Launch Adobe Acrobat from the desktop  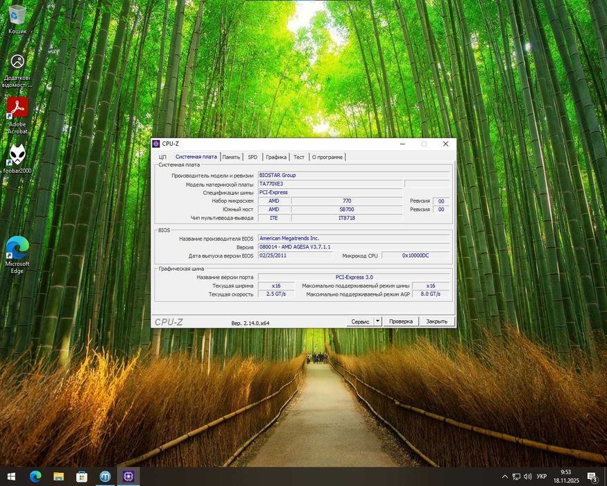17,115
